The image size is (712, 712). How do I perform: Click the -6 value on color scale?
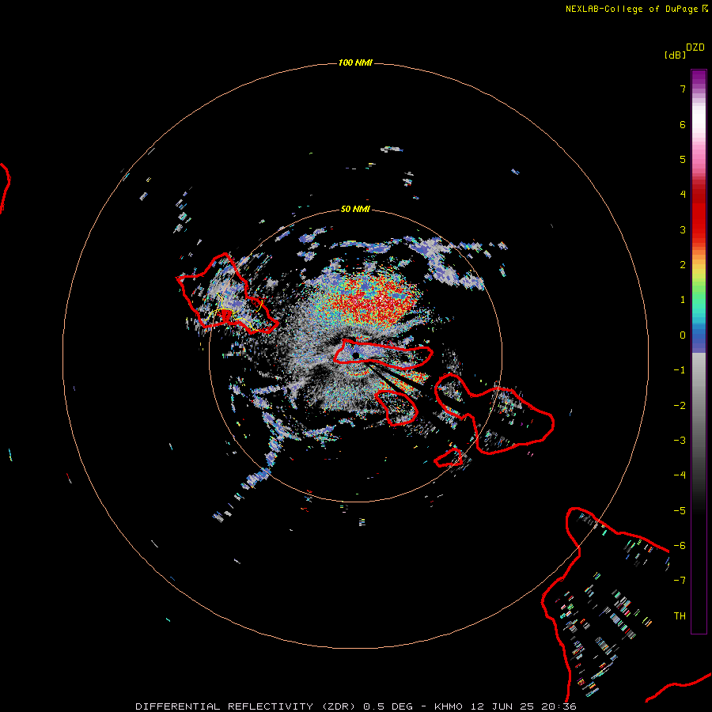680,545
